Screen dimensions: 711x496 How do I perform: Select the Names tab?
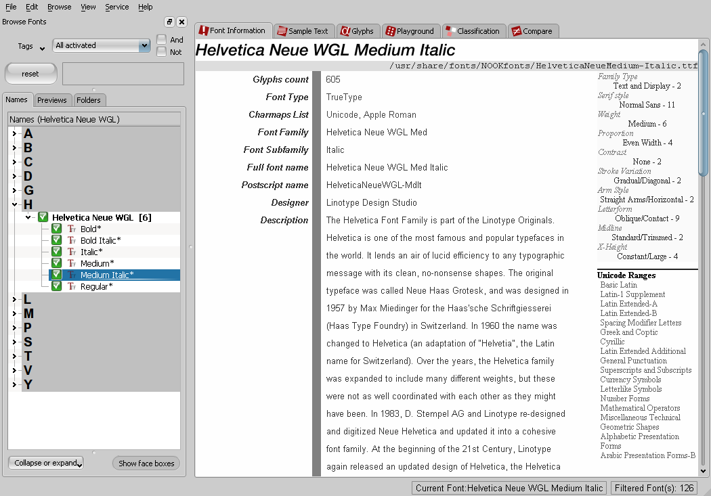(17, 99)
